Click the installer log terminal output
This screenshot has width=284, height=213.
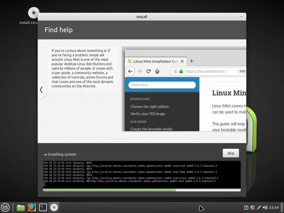pyautogui.click(x=142, y=175)
